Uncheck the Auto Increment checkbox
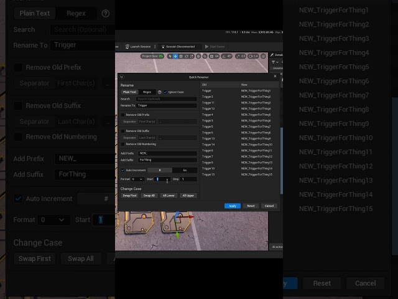Viewport: 398px width, 299px height. click(x=123, y=170)
